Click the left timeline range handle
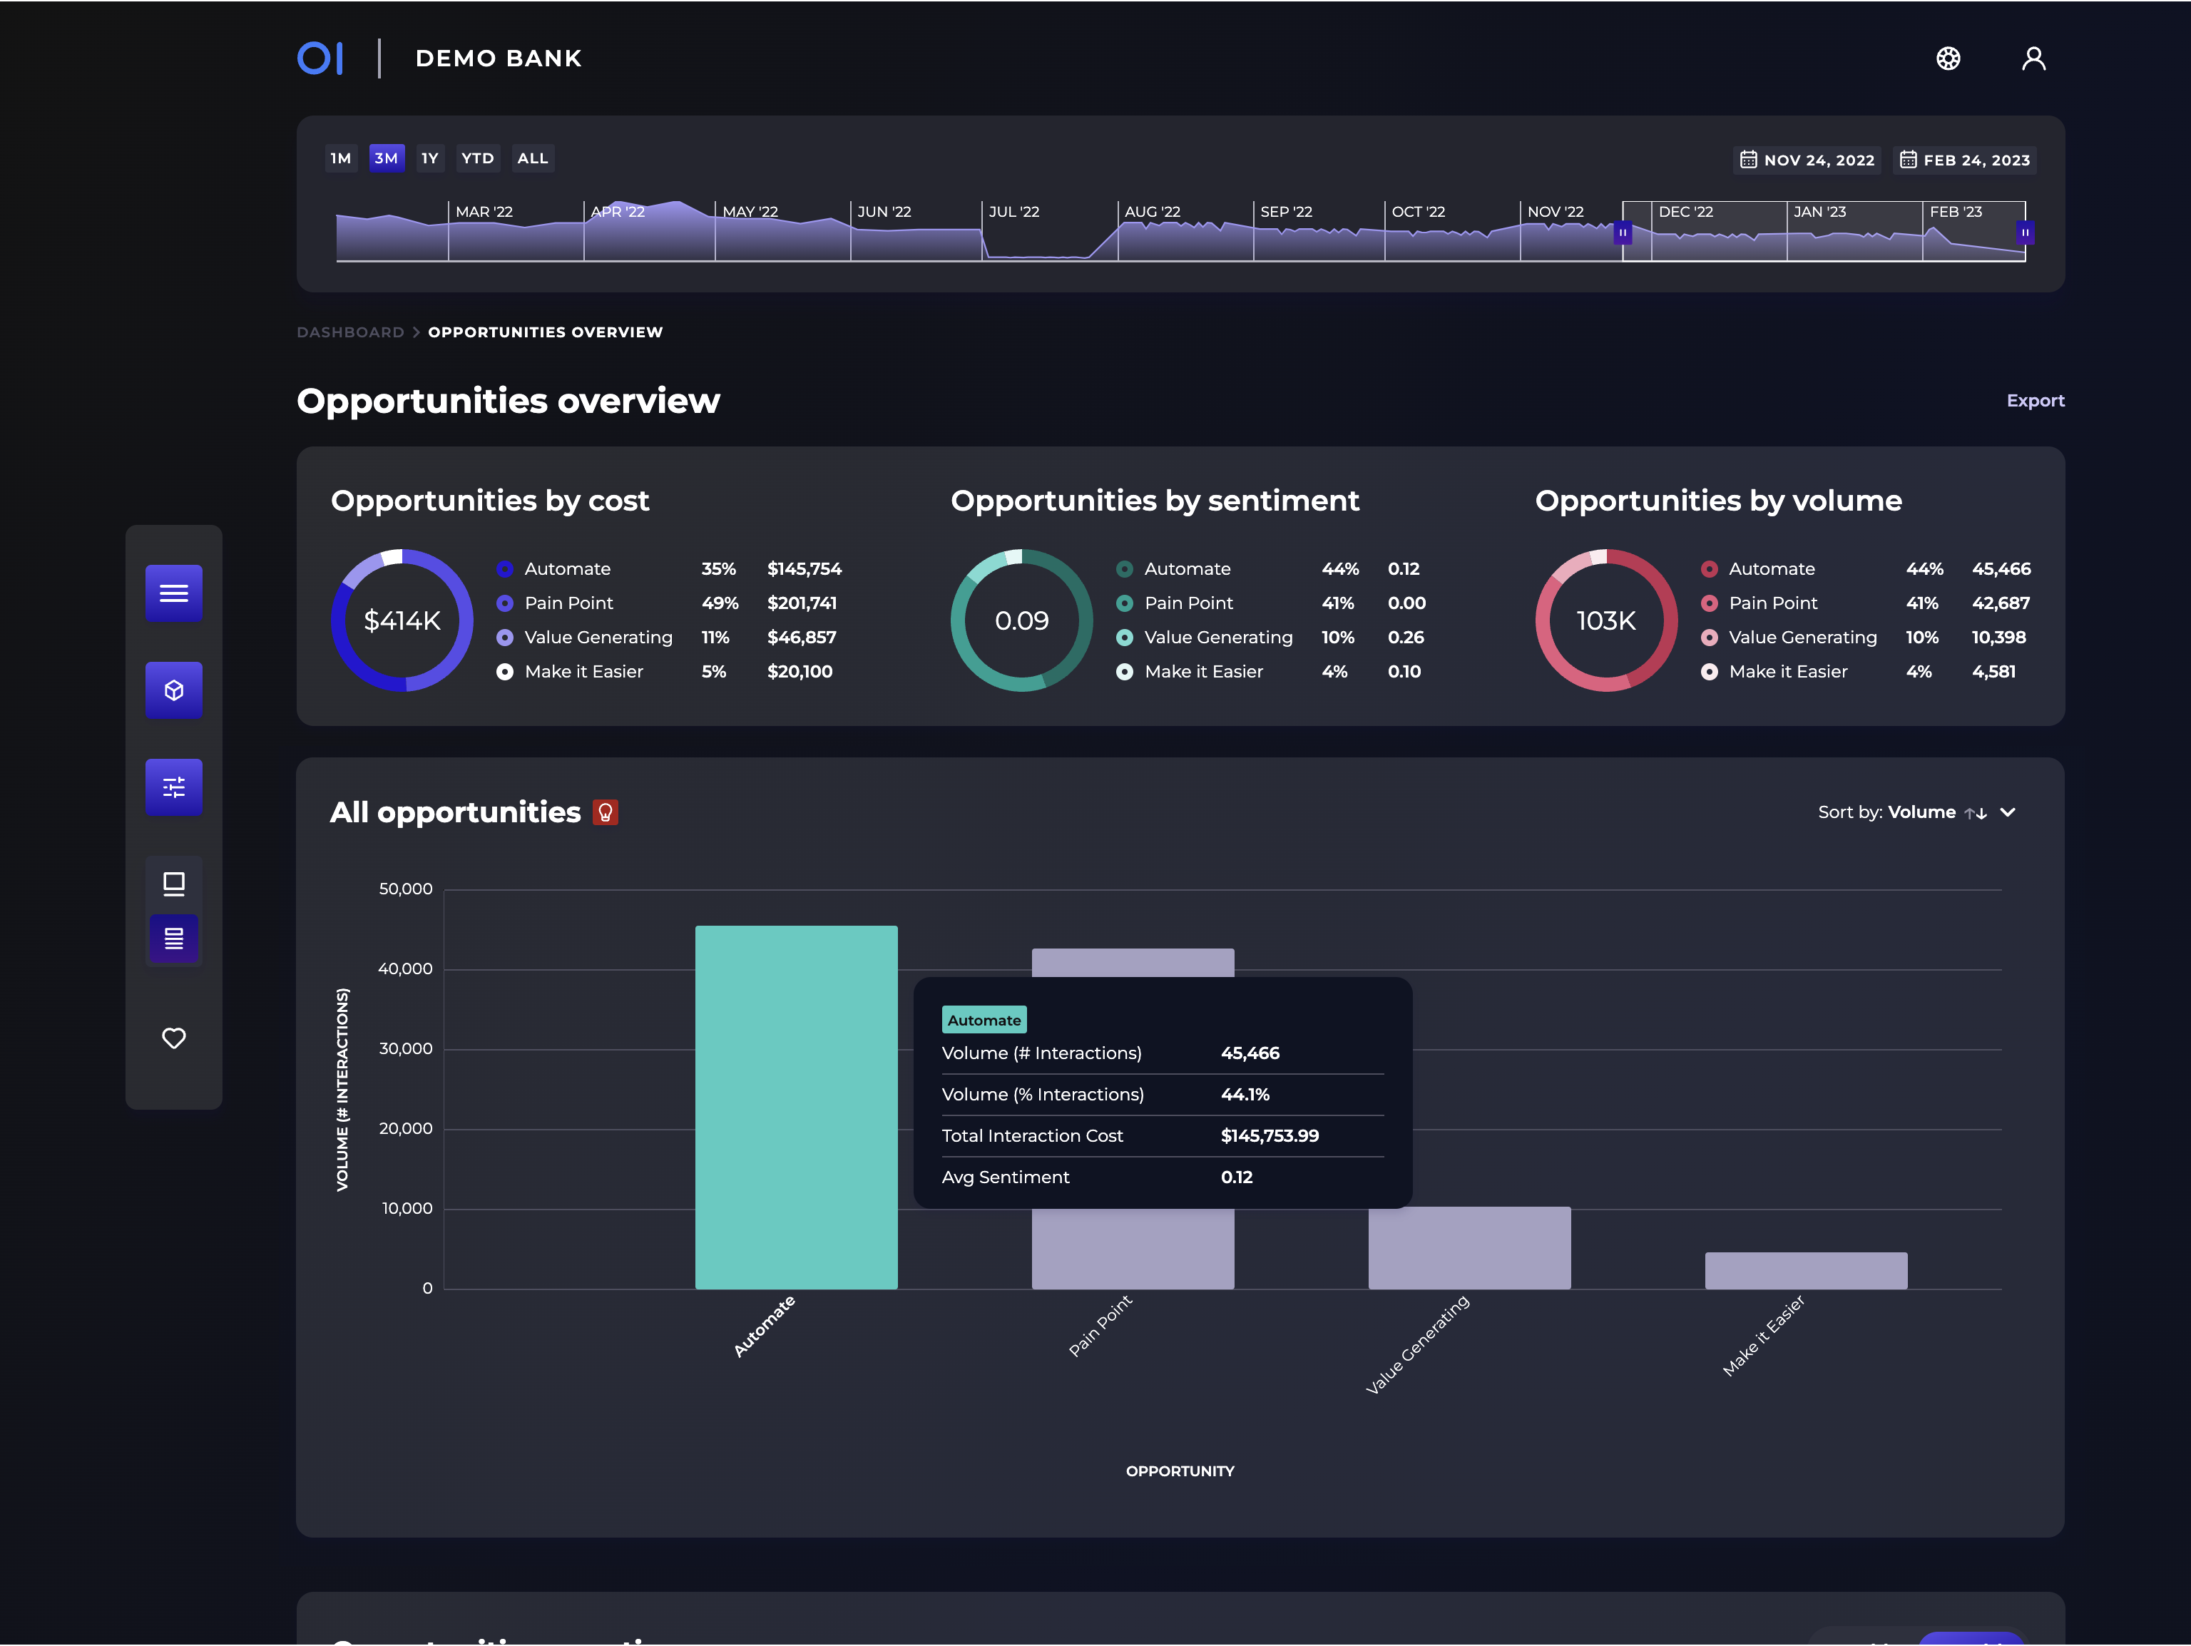Screen dimensions: 2191x1646 coord(1623,232)
